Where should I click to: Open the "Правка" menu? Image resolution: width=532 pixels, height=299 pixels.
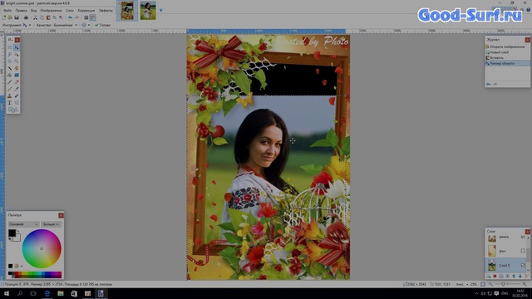[21, 11]
